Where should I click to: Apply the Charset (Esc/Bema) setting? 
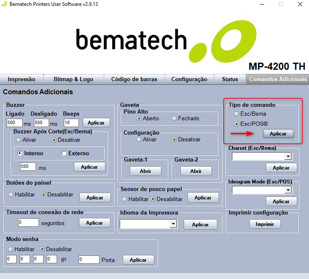281,168
